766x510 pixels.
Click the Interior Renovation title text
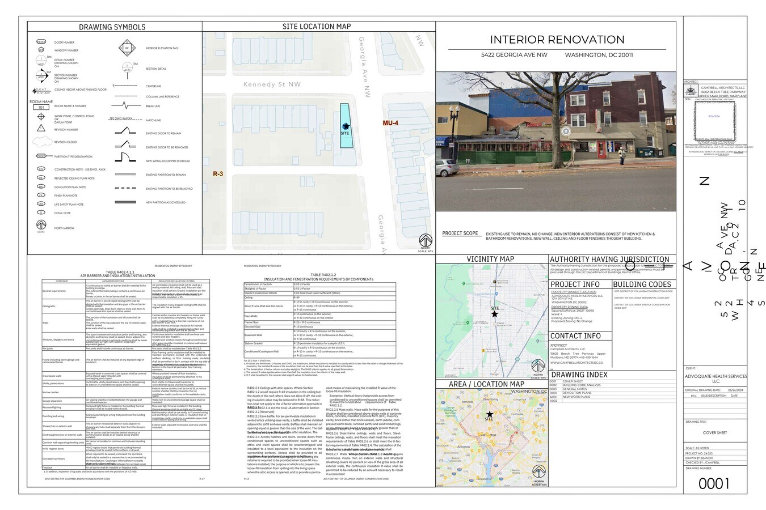tap(557, 40)
